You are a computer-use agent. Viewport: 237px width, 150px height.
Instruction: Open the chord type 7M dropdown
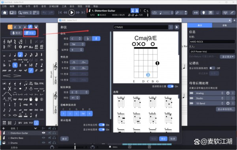pos(77,44)
